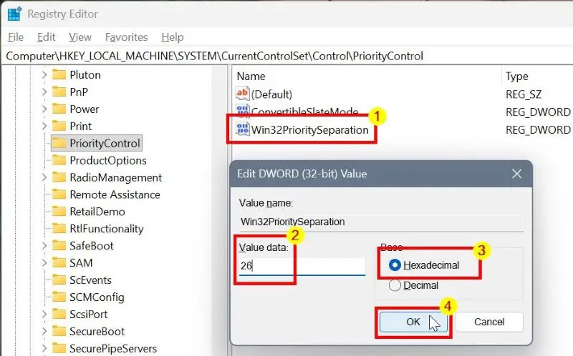Open the Edit menu
The image size is (573, 356).
pos(46,37)
